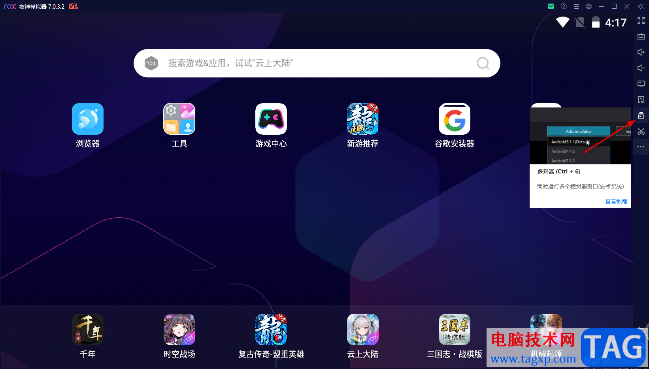Open the 工具 tools folder
Screen dimensions: 649x369
click(x=179, y=119)
